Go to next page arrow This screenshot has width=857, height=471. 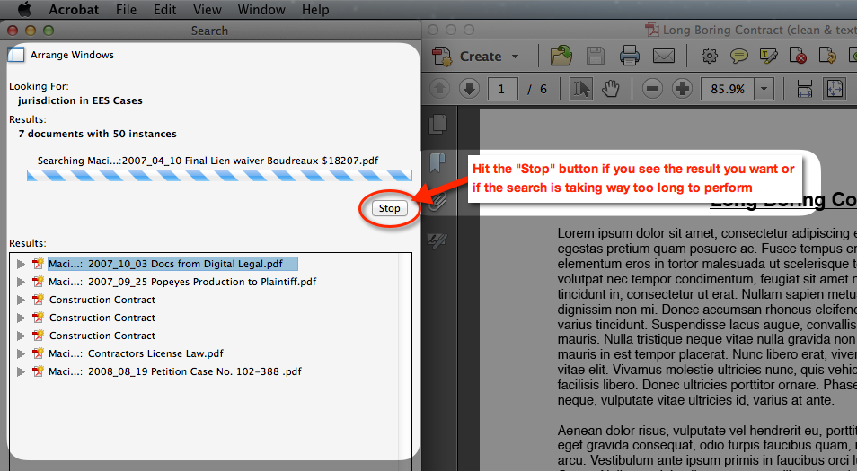click(469, 89)
